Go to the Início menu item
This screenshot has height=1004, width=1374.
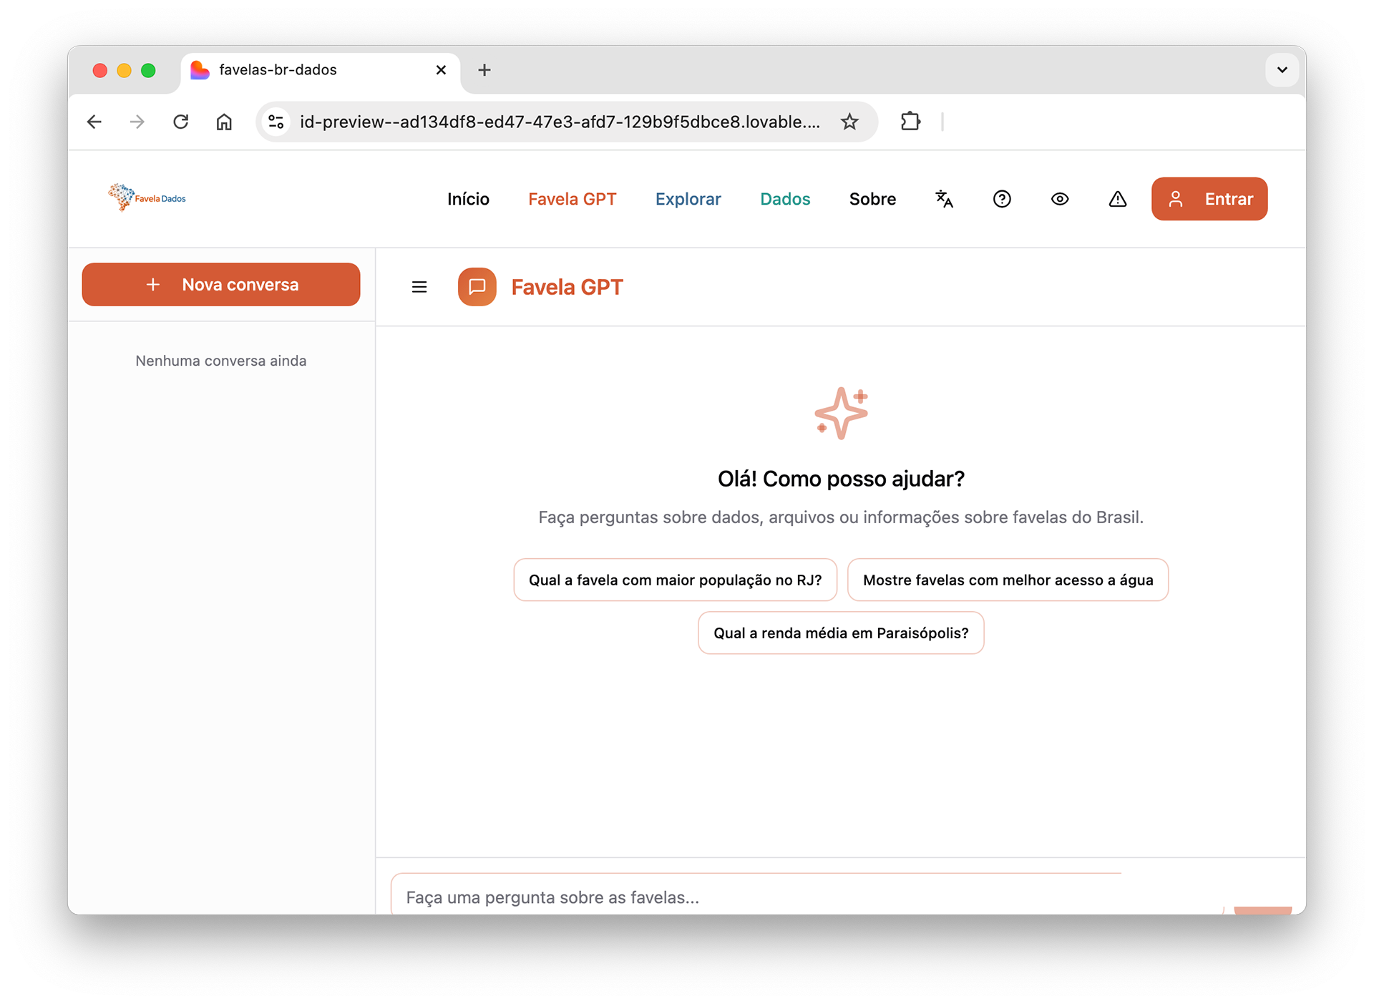(469, 199)
